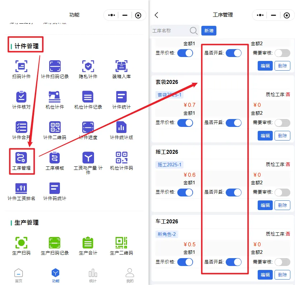The height and width of the screenshot is (285, 295).
Task: Open 机位计件 sewing machine icon
Action: pyautogui.click(x=55, y=97)
